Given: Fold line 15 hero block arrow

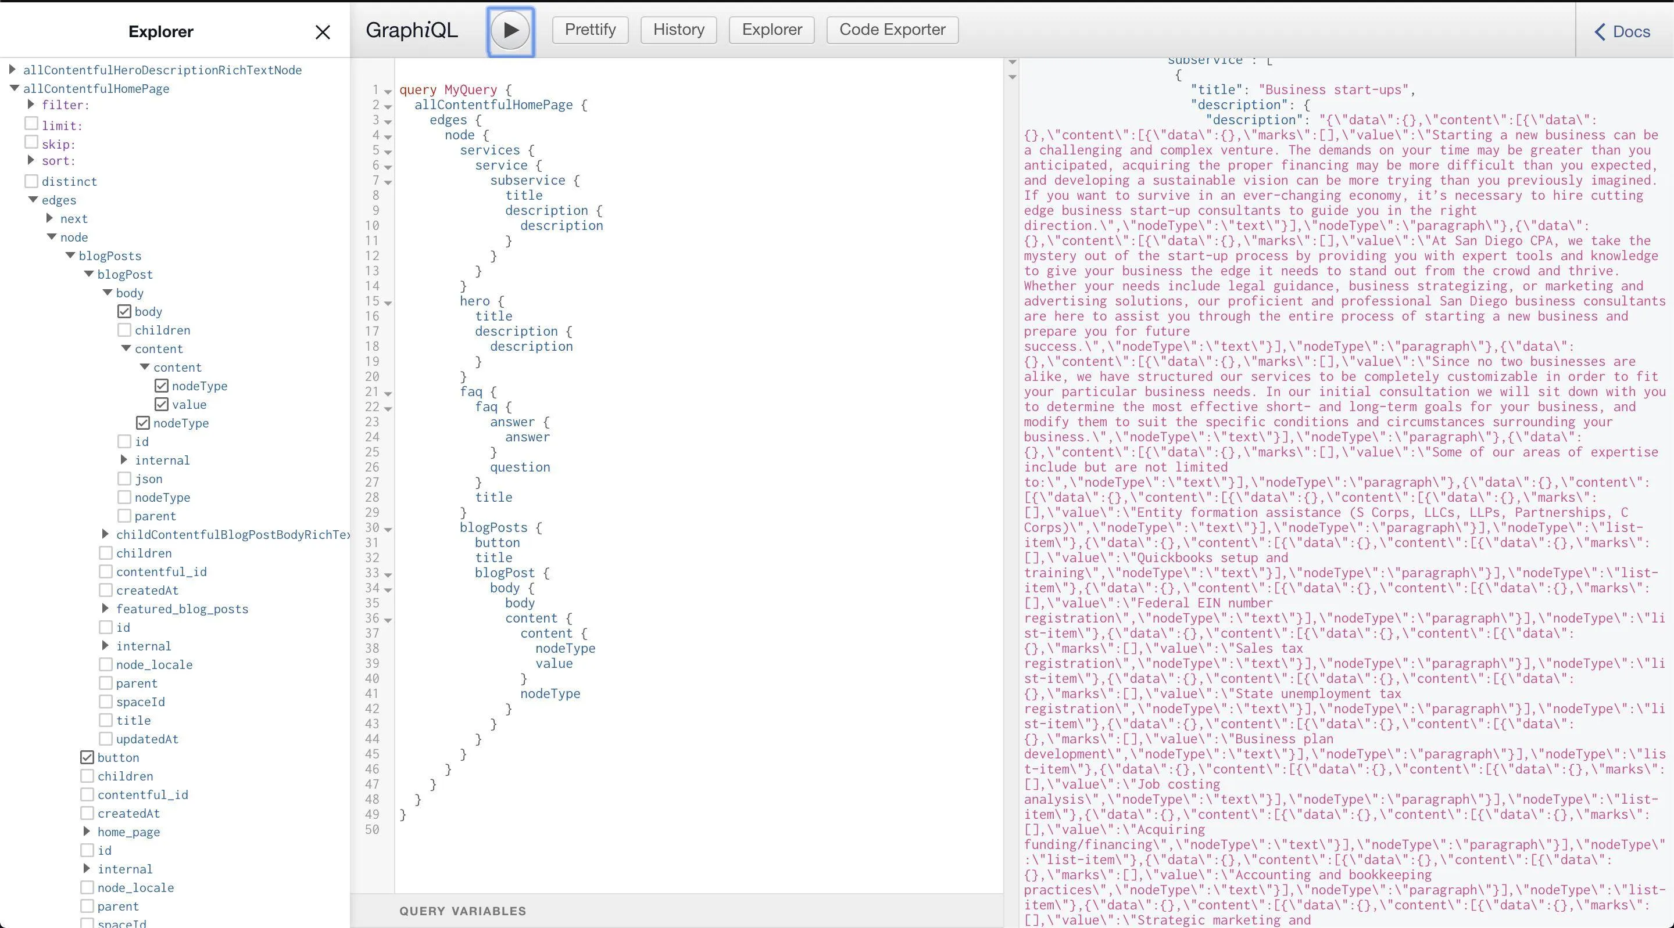Looking at the screenshot, I should click(x=388, y=303).
